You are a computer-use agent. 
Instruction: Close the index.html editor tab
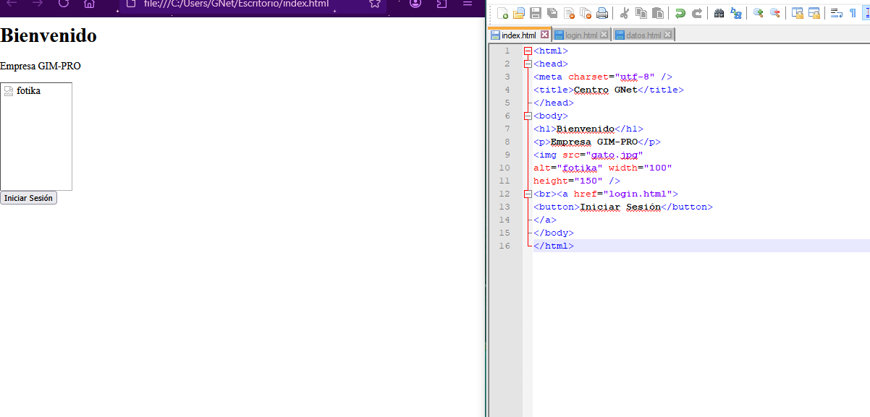tap(545, 35)
